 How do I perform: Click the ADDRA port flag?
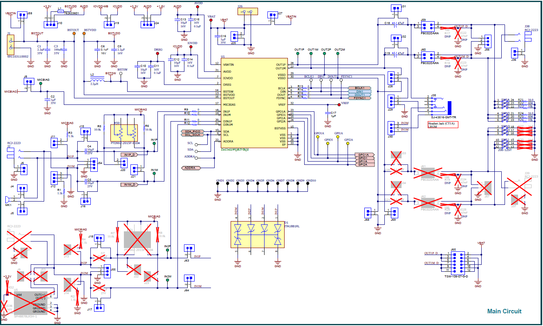pos(191,168)
